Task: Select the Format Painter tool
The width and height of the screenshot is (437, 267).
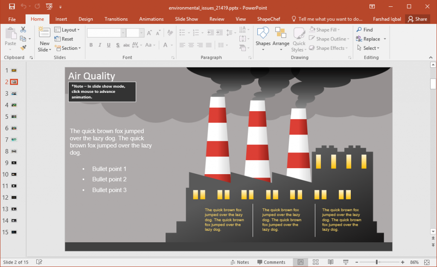Action: [x=23, y=47]
